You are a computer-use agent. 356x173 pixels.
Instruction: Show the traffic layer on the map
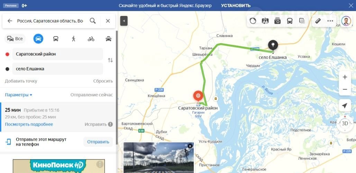tap(253, 21)
